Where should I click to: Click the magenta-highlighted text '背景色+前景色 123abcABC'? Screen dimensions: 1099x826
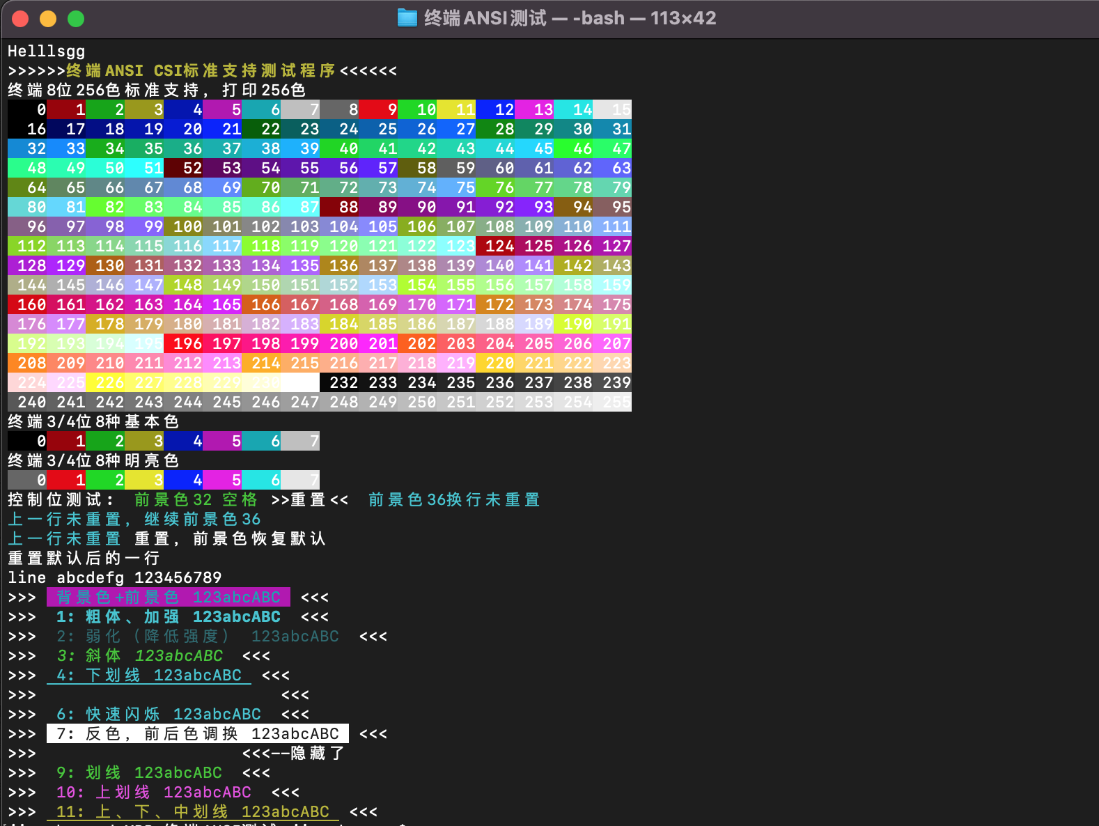click(x=169, y=597)
